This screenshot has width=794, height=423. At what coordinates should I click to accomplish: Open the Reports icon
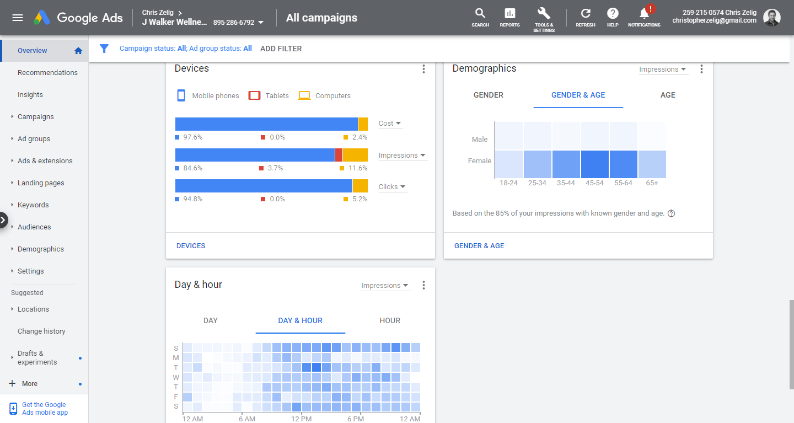pos(509,13)
